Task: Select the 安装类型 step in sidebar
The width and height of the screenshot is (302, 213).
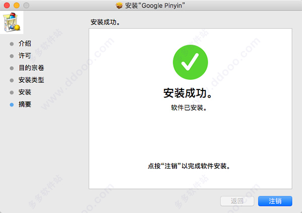Action: pos(31,80)
